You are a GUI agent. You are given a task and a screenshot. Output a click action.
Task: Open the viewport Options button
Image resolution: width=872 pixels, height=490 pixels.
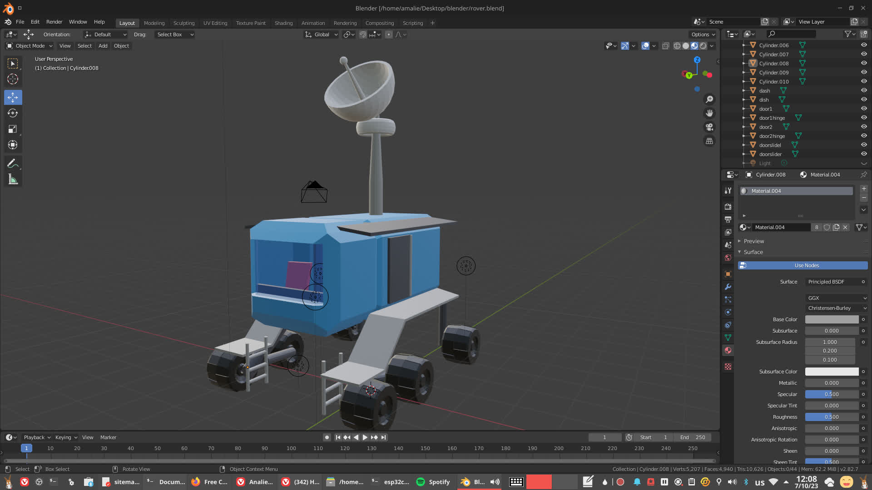pyautogui.click(x=703, y=34)
